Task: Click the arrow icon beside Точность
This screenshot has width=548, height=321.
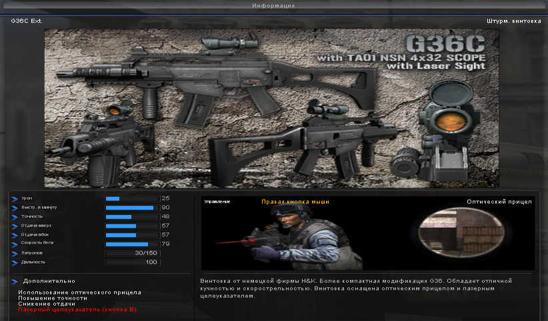Action: coord(15,217)
